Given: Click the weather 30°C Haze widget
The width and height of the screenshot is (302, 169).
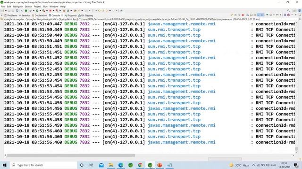Looking at the screenshot, I should [239, 165].
